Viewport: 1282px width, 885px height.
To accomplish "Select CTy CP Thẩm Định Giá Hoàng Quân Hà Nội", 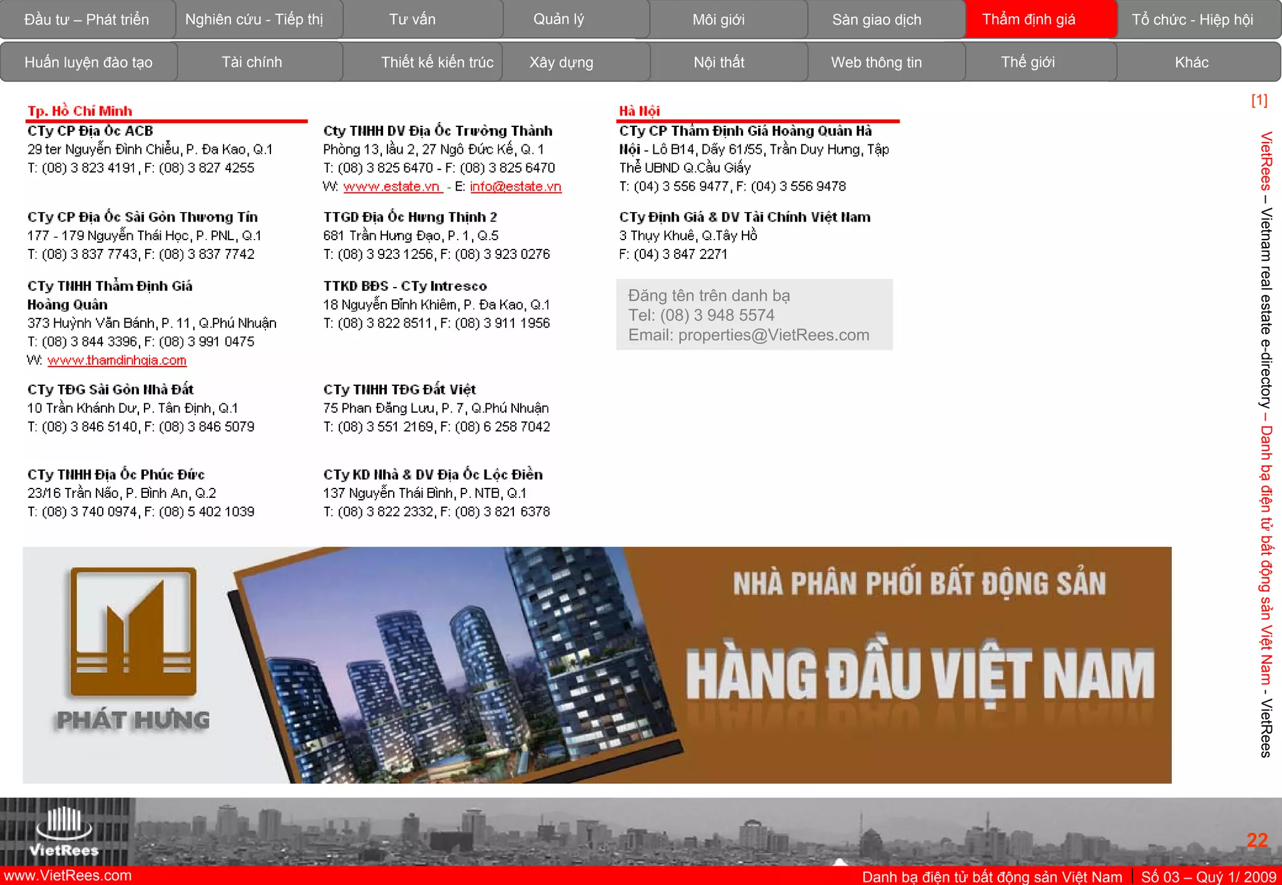I will (x=745, y=139).
